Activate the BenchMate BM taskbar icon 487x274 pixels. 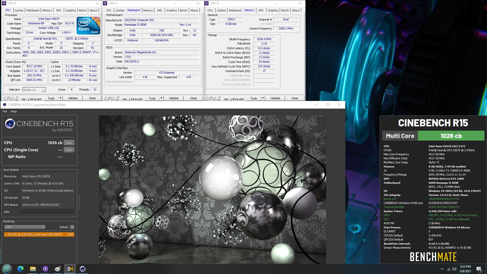click(70, 269)
